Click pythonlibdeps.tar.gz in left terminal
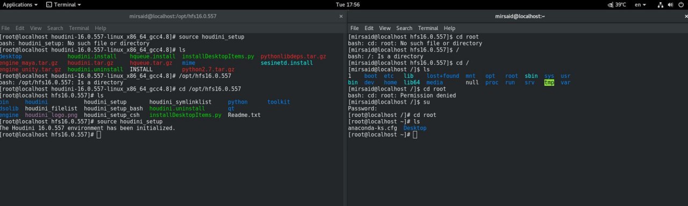Image resolution: width=688 pixels, height=206 pixels. click(x=293, y=56)
